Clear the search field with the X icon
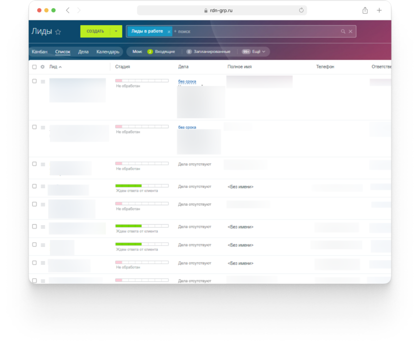Viewport: 420px width, 348px height. (x=350, y=31)
